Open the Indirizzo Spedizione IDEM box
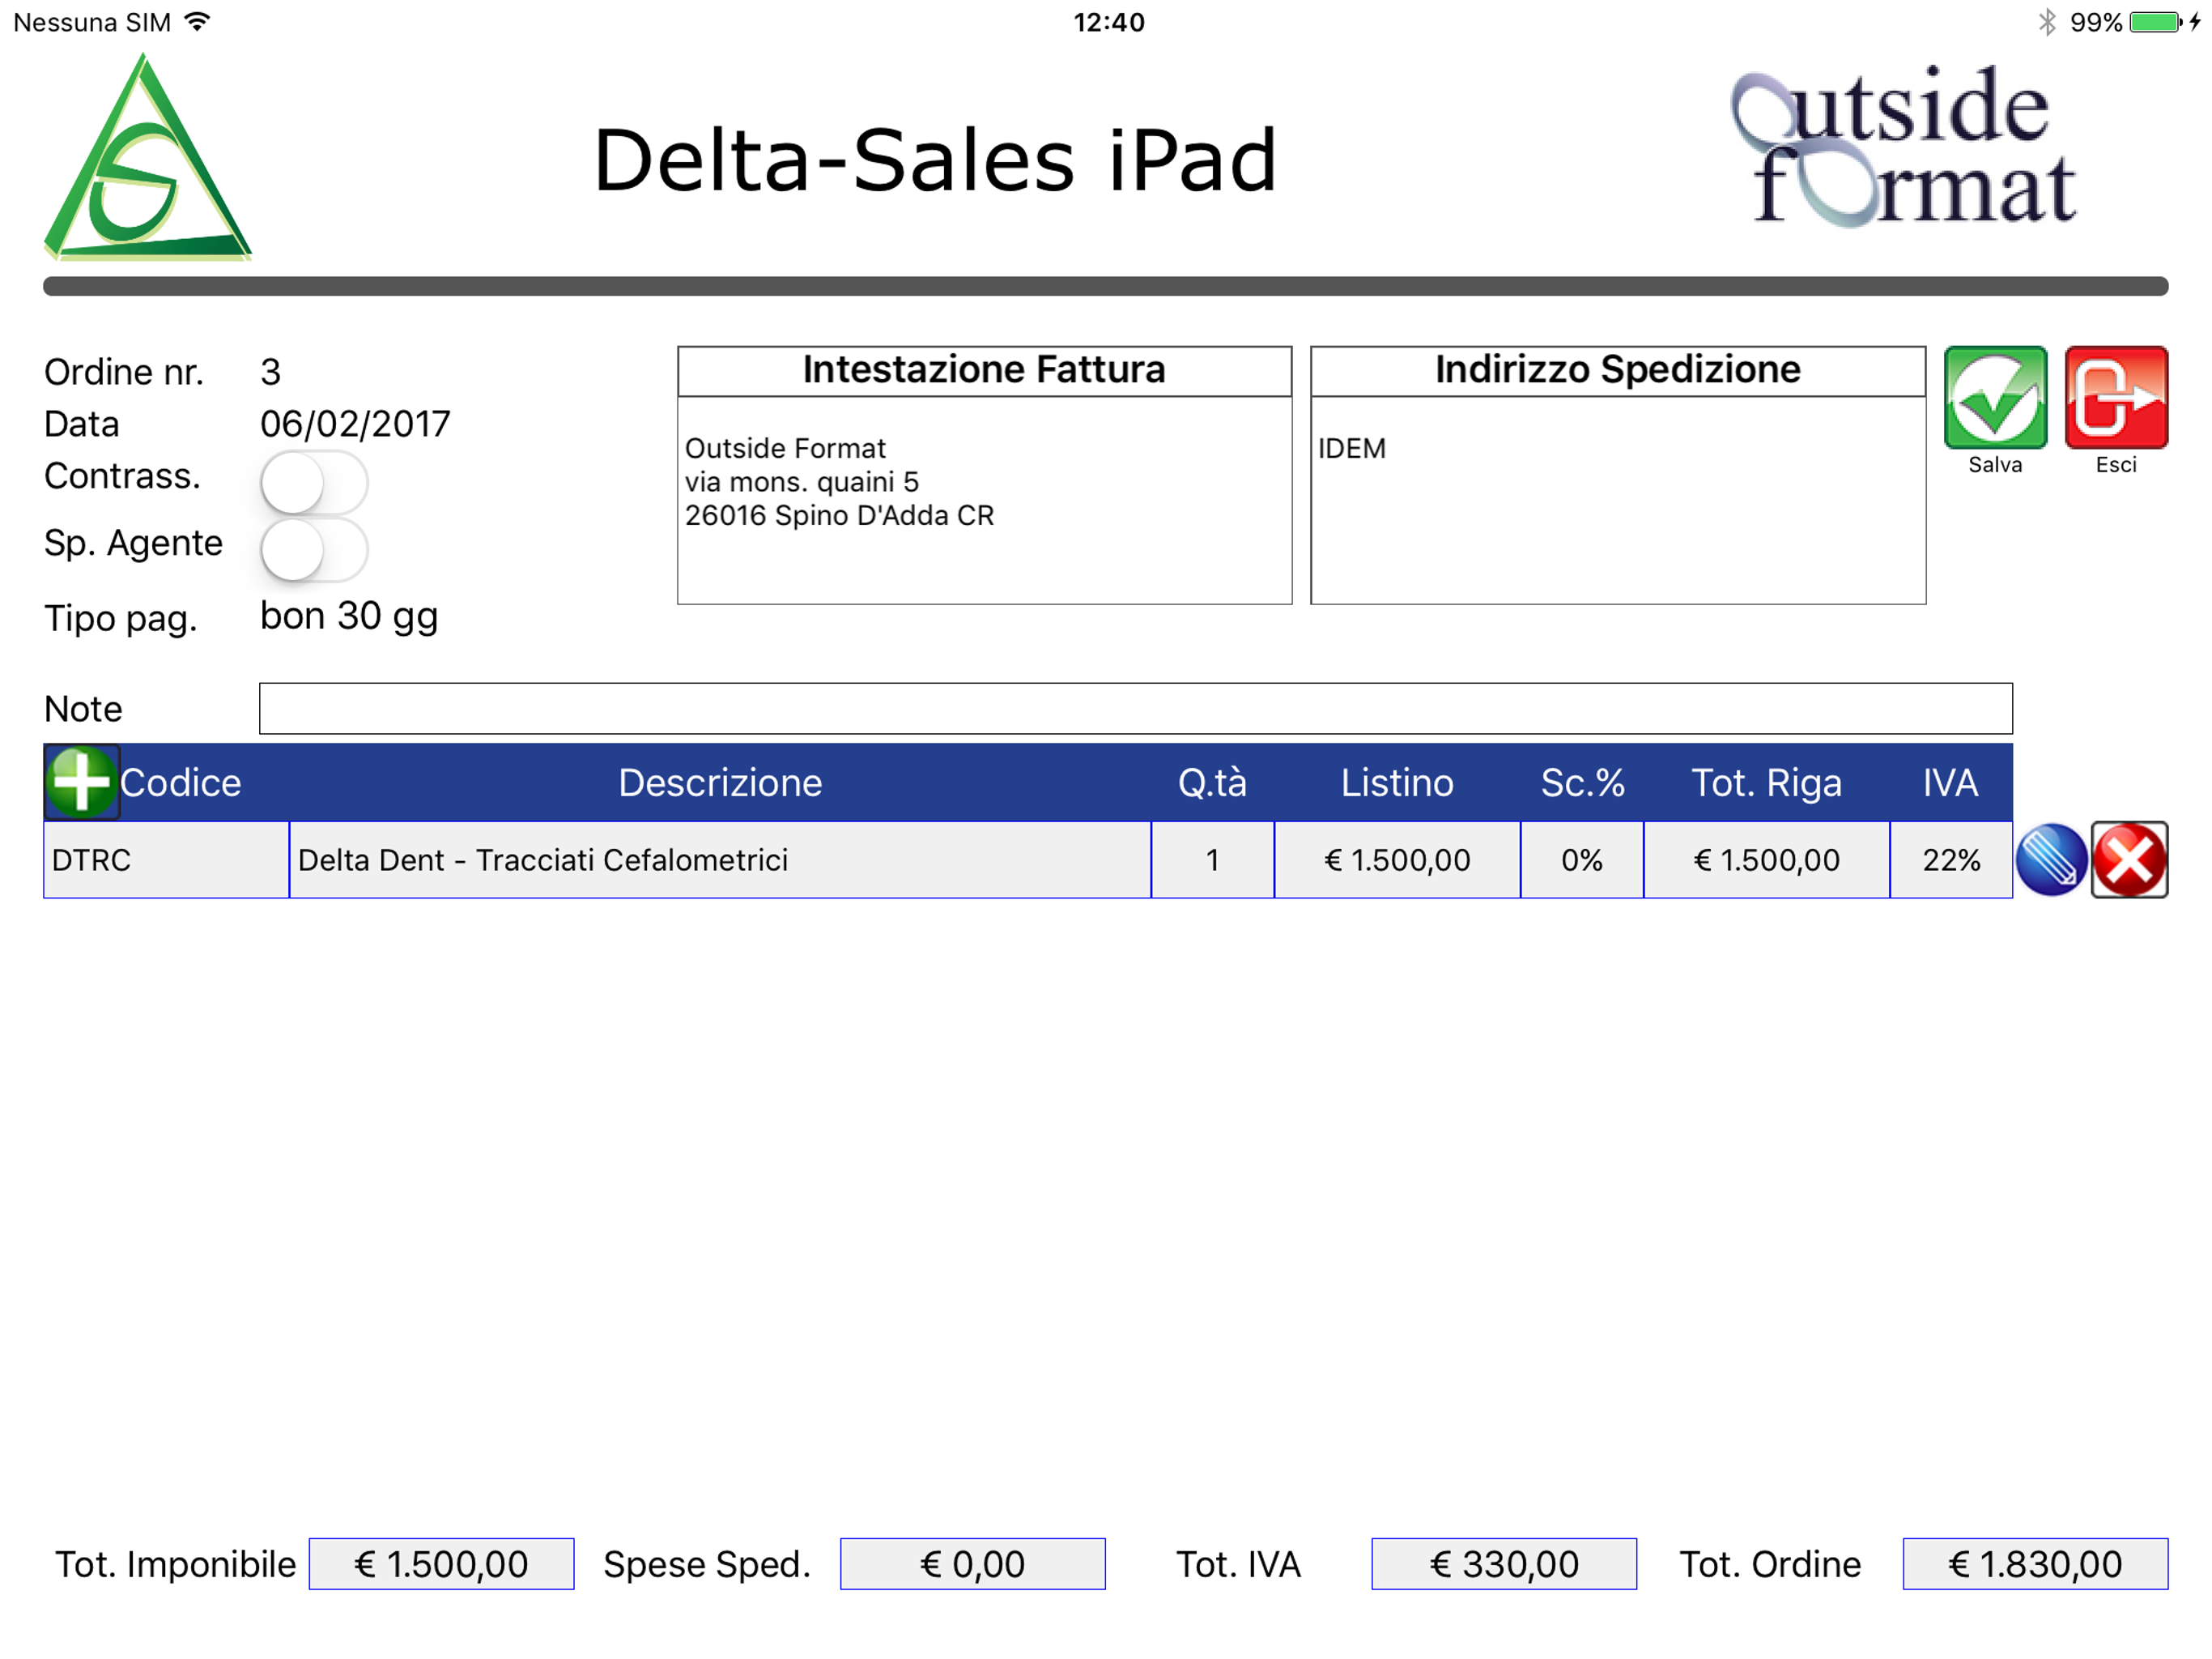2212x1659 pixels. [1617, 498]
